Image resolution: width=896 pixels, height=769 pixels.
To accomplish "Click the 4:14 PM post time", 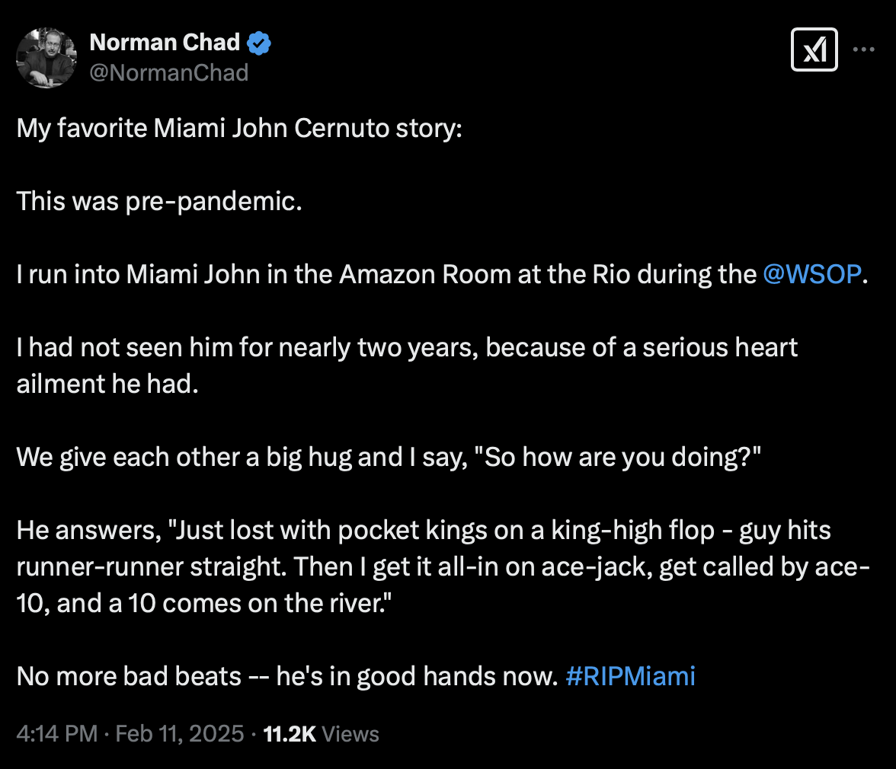I will click(56, 734).
